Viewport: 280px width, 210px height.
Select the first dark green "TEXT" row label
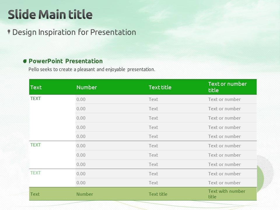click(36, 99)
